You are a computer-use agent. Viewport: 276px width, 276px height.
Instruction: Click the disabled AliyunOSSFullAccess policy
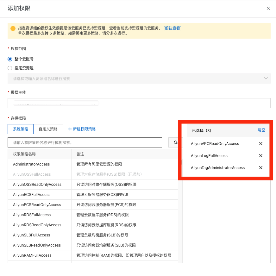(x=32, y=174)
